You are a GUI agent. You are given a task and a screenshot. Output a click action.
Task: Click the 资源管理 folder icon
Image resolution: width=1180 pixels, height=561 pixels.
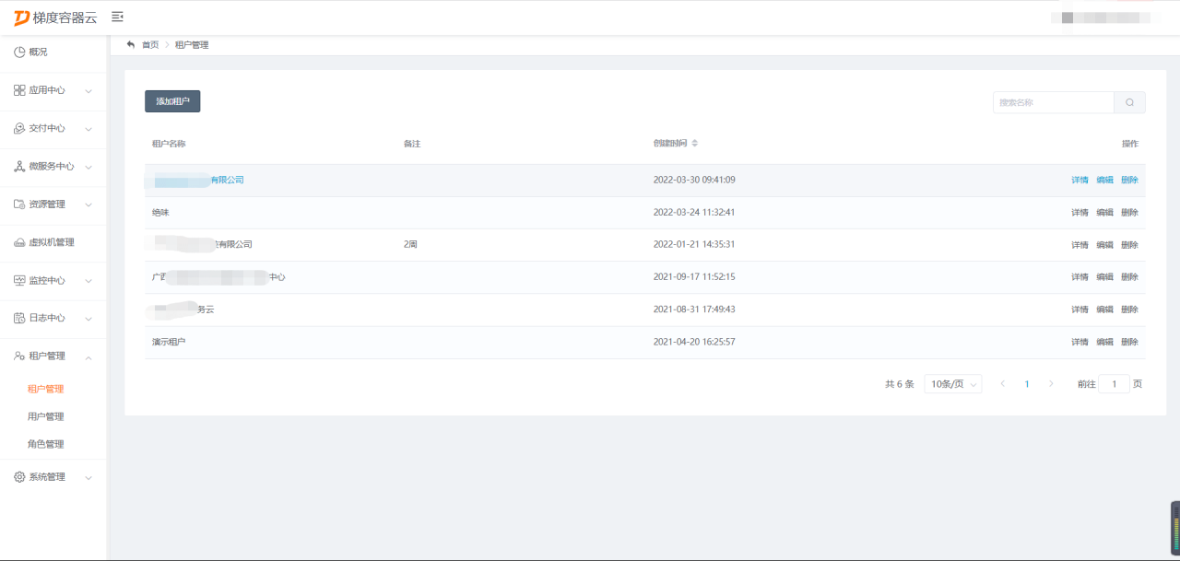19,205
